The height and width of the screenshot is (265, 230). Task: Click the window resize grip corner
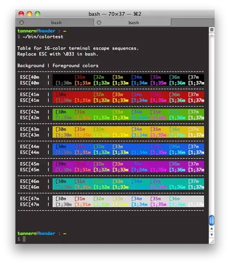click(212, 241)
